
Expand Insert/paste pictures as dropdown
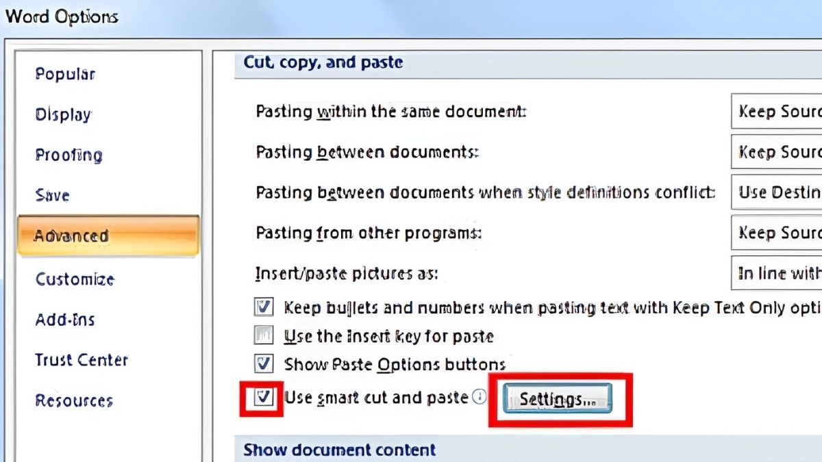pos(777,274)
